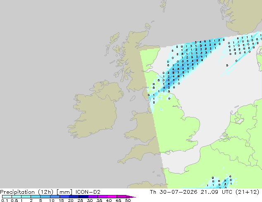This screenshot has width=262, height=202.
Task: Click the '50' legend value label
Action: [128, 200]
